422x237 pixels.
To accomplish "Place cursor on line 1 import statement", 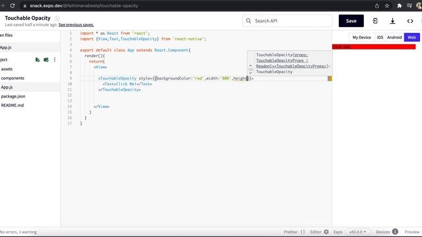I will [x=115, y=34].
